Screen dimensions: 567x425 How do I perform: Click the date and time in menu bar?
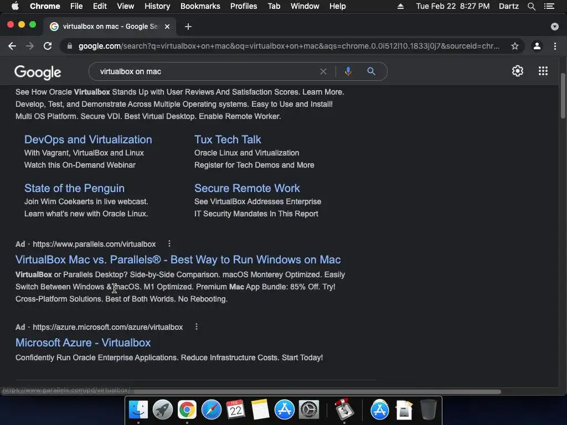pyautogui.click(x=453, y=6)
